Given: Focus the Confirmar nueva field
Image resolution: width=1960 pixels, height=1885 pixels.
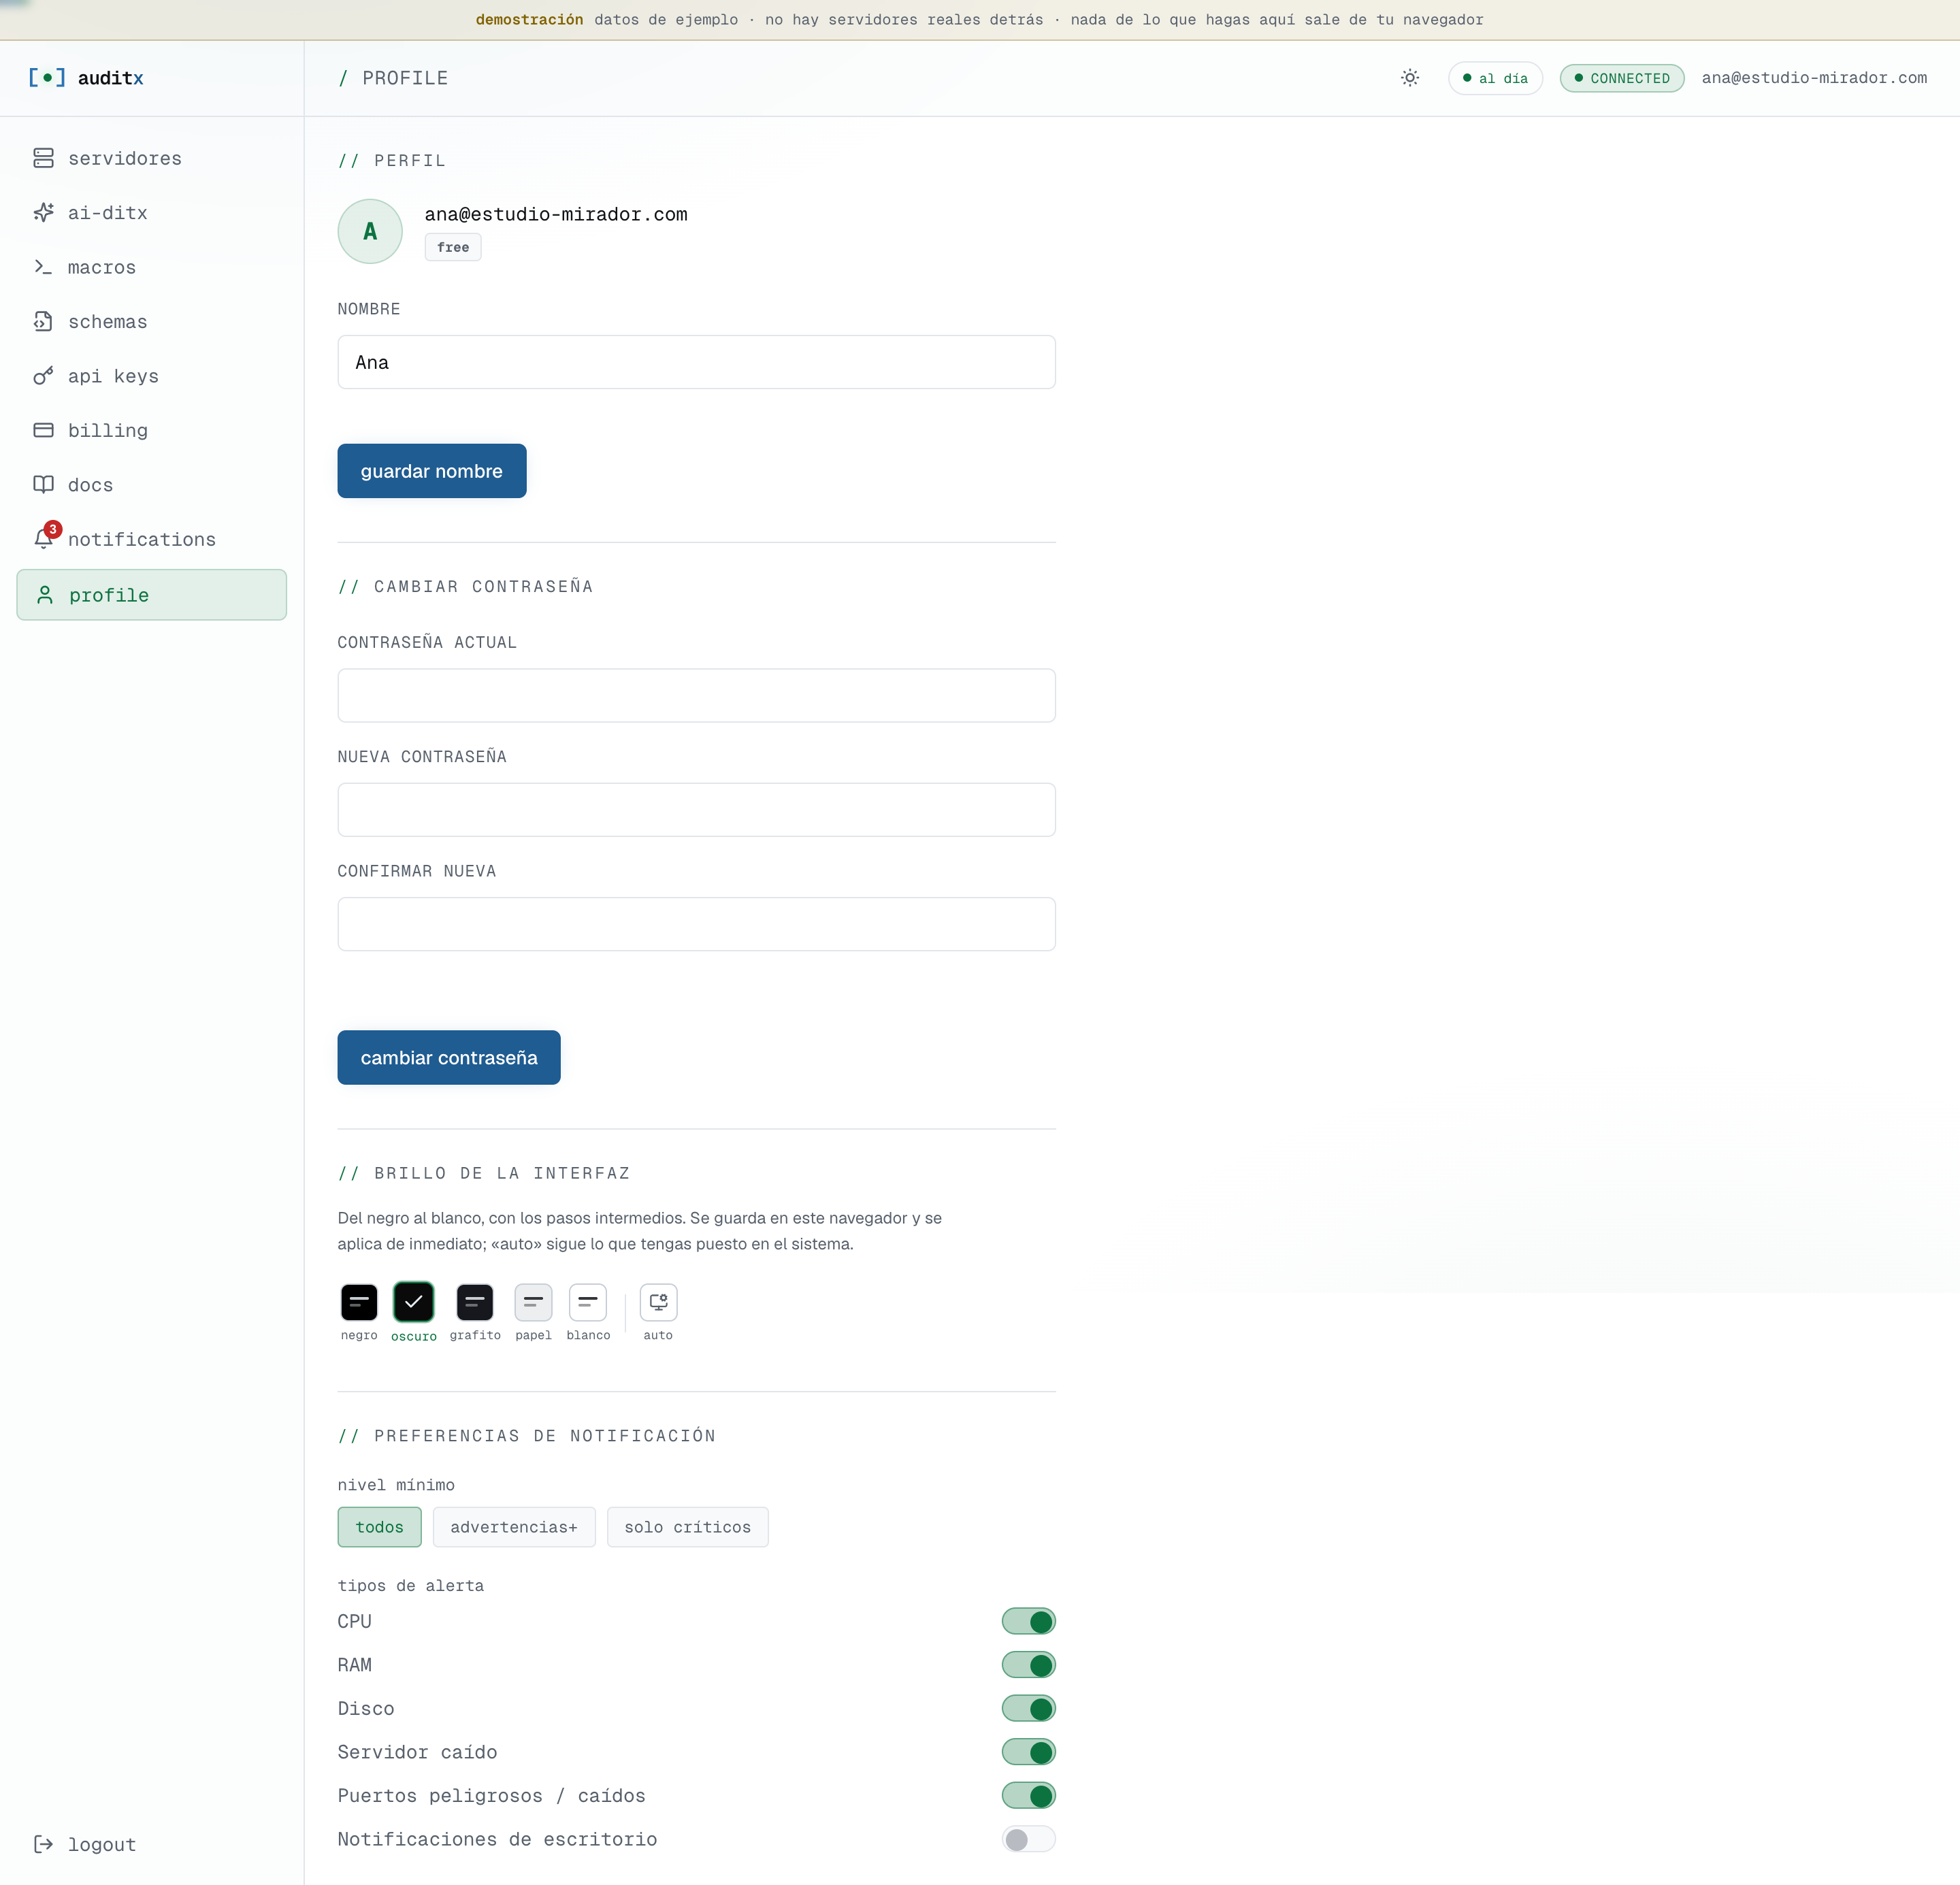Looking at the screenshot, I should 696,924.
